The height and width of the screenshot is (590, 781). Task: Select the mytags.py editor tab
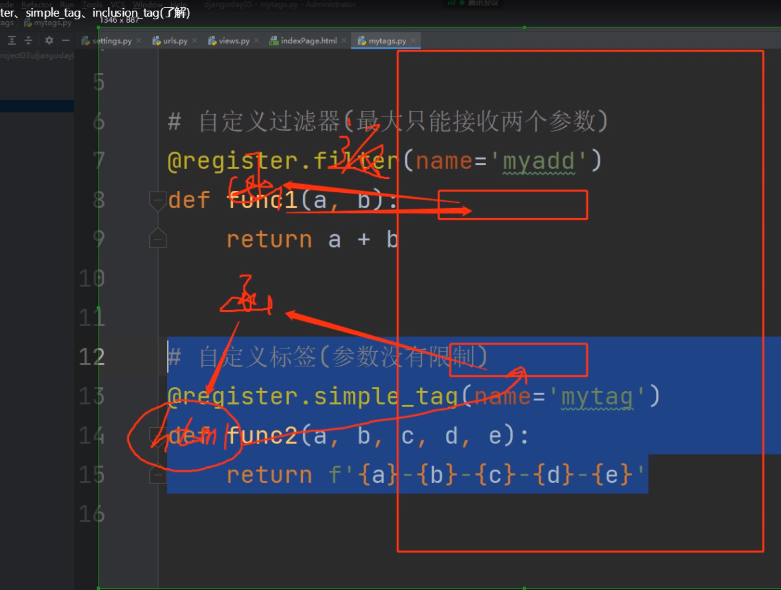pyautogui.click(x=386, y=41)
